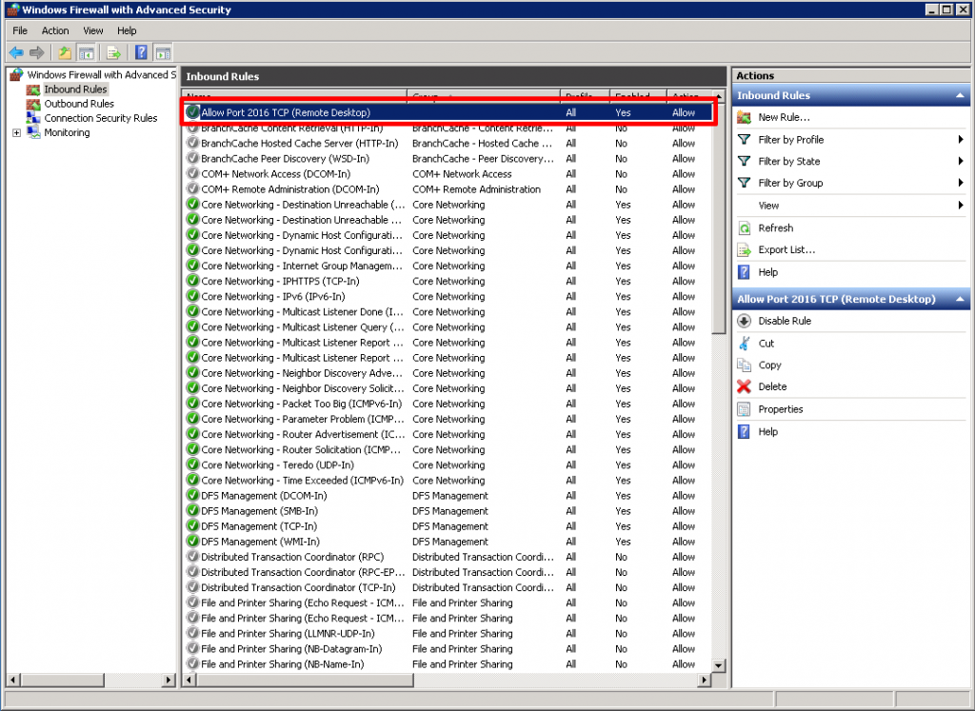Viewport: 975px width, 711px height.
Task: Open the View menu
Action: [92, 30]
